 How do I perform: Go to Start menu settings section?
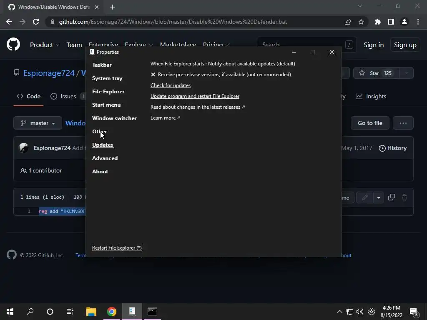pyautogui.click(x=106, y=105)
